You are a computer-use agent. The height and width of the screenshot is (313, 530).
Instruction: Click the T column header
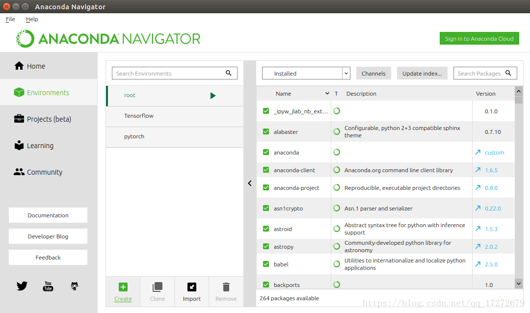tap(336, 94)
